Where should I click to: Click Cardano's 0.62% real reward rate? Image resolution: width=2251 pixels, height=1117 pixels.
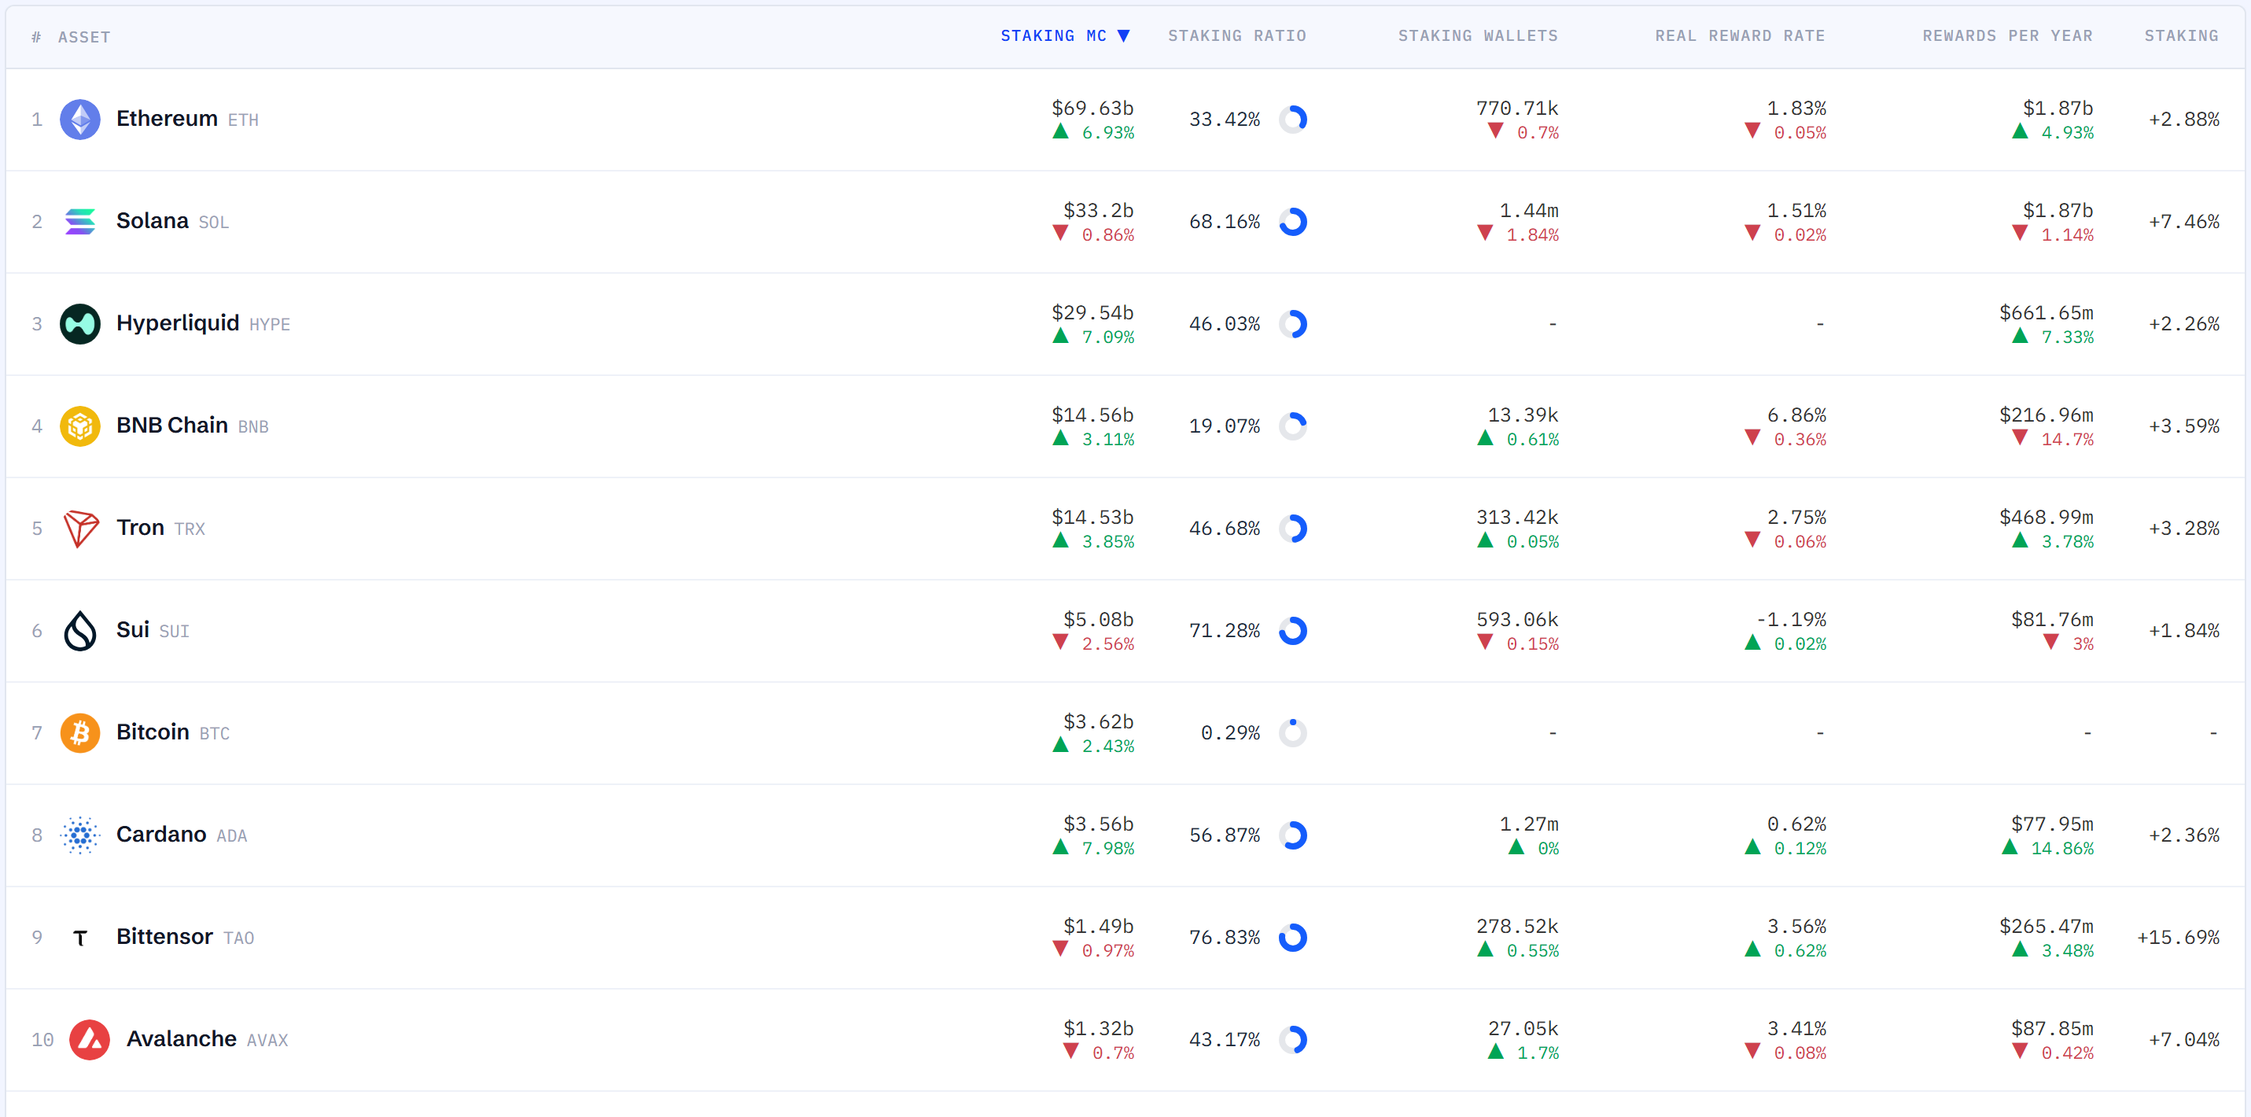(1796, 824)
